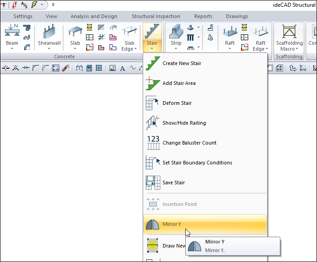Screen dimensions: 317x262
Task: Click the cantilever beam icon next to Beam
Action: pos(27,28)
